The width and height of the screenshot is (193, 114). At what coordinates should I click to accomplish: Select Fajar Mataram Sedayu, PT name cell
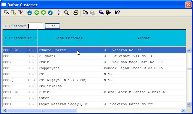[70, 104]
